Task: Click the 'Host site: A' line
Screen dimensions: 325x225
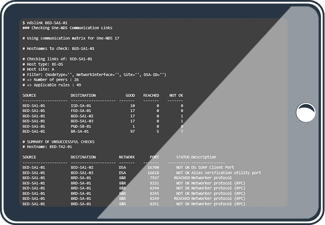Action: pos(38,69)
